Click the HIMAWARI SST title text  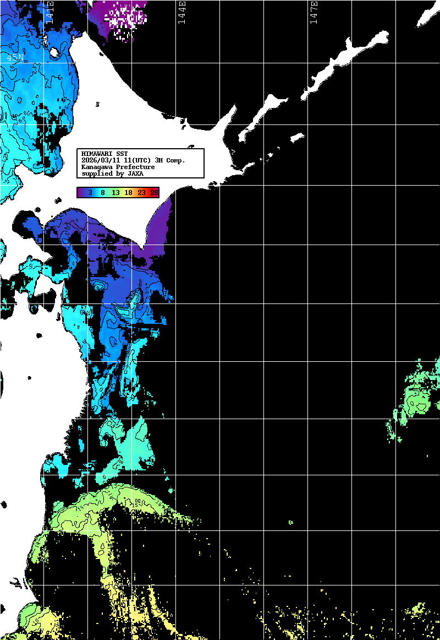105,154
